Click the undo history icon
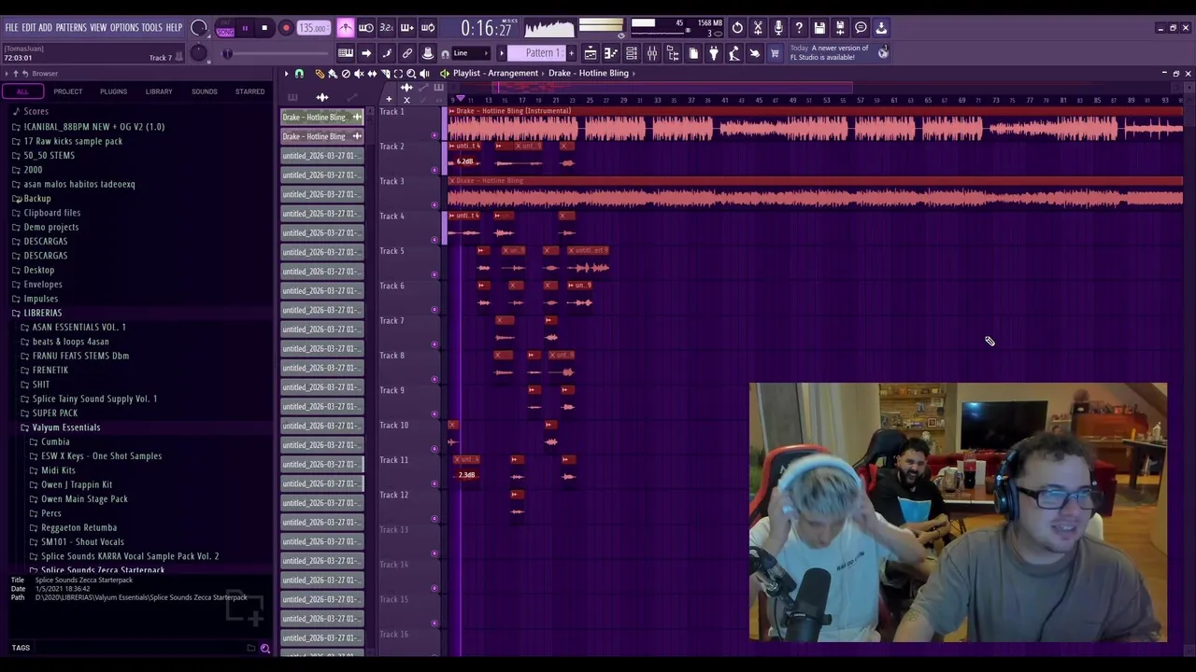1196x672 pixels. 737,28
